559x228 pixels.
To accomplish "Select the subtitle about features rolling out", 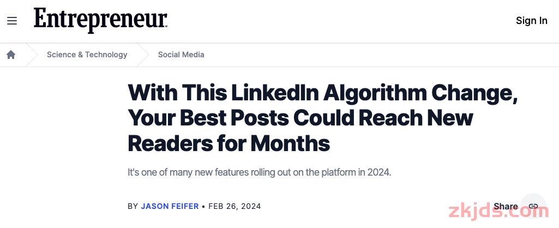I will tap(260, 173).
